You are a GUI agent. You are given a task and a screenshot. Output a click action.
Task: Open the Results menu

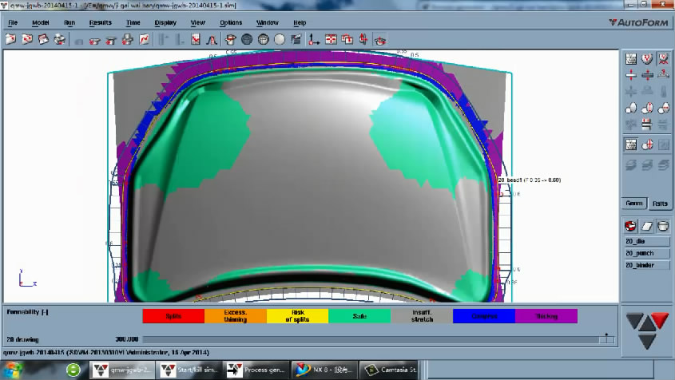[100, 22]
